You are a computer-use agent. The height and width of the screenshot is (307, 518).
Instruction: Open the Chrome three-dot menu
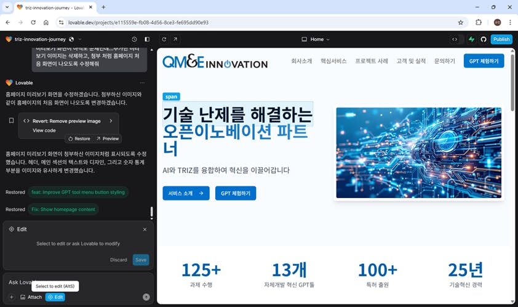pos(510,23)
